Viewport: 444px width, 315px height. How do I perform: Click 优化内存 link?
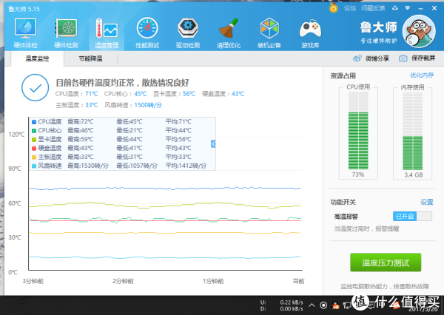point(422,75)
